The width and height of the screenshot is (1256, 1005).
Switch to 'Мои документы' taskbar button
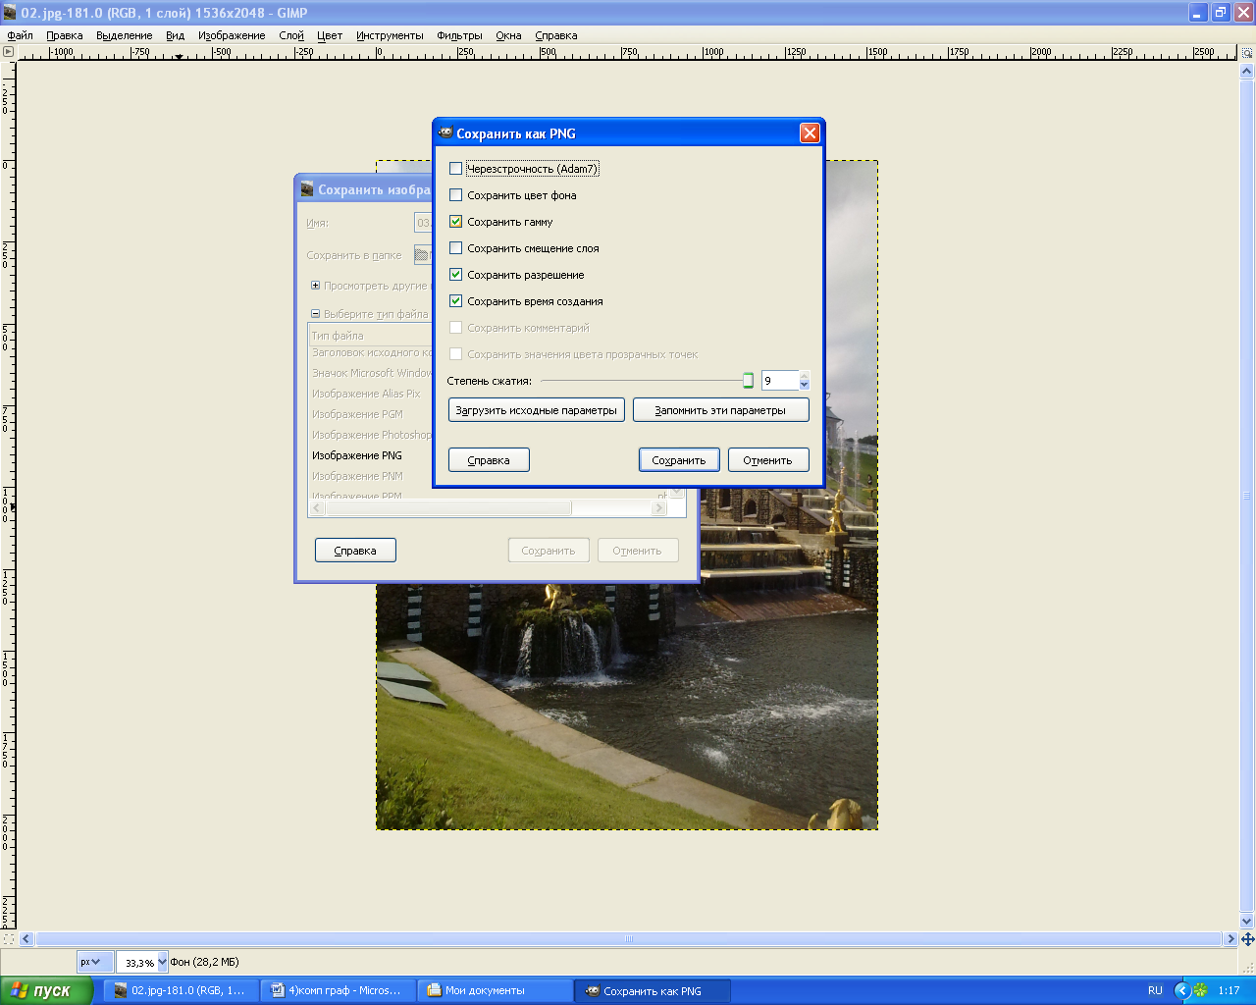(495, 990)
